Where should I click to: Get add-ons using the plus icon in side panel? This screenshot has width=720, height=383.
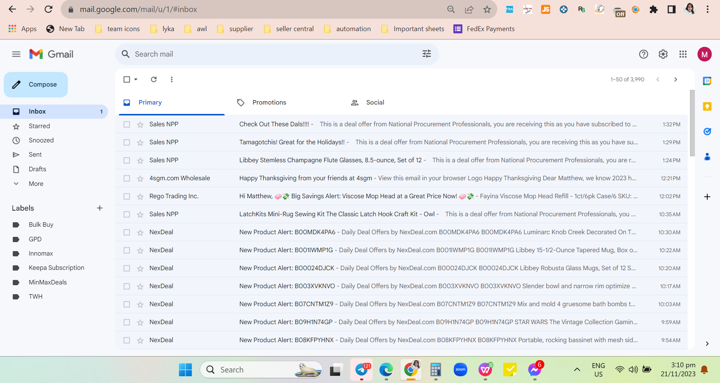pos(707,197)
